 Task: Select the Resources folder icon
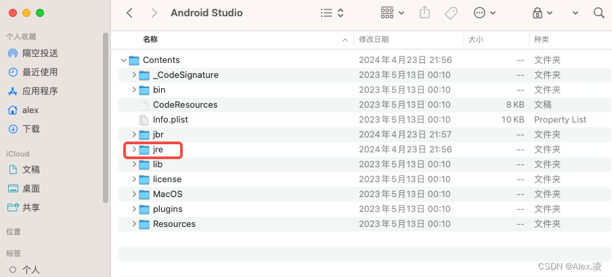tap(144, 224)
